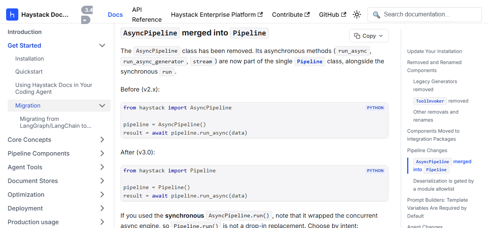488x228 pixels.
Task: Open the GitHub link
Action: pos(332,14)
